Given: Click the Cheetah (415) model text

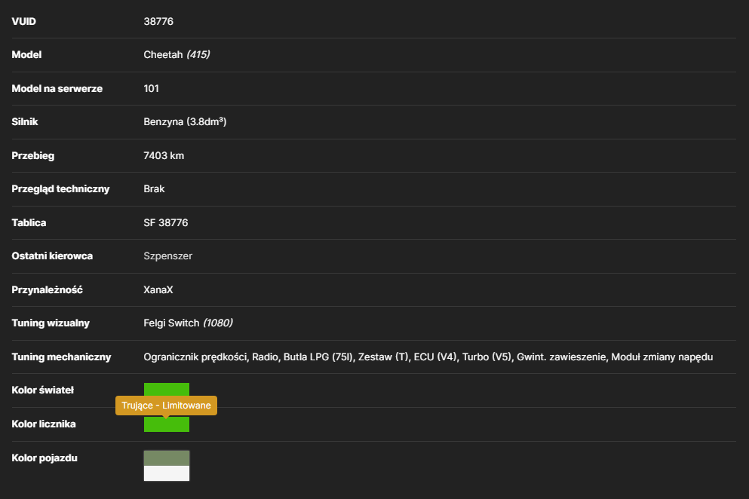Looking at the screenshot, I should point(177,54).
